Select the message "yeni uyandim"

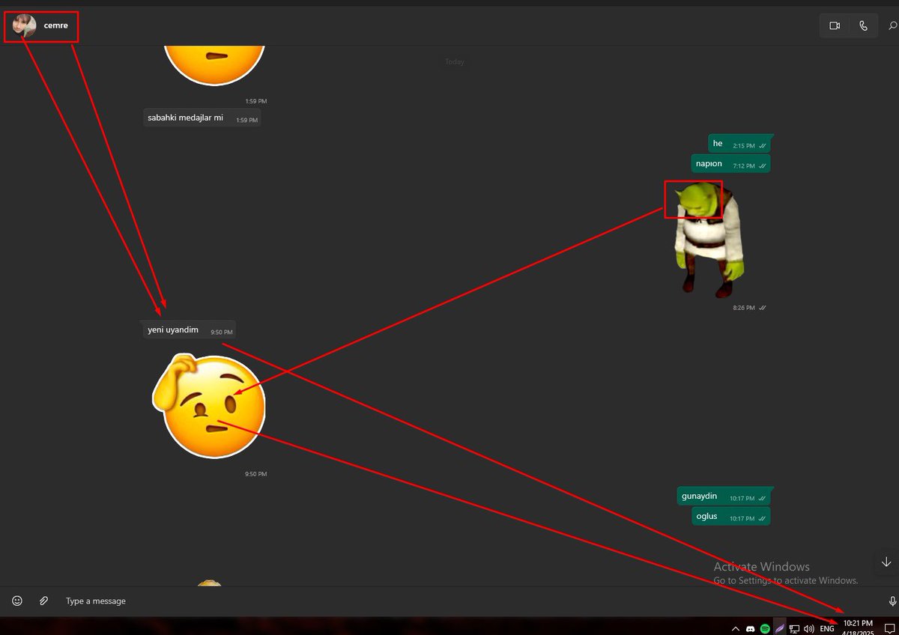(189, 329)
